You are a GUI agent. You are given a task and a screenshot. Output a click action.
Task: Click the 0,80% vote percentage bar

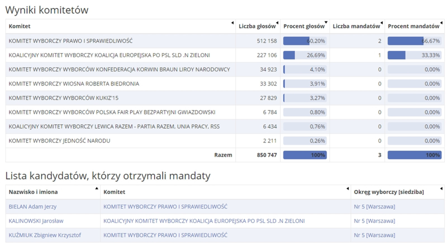click(305, 112)
